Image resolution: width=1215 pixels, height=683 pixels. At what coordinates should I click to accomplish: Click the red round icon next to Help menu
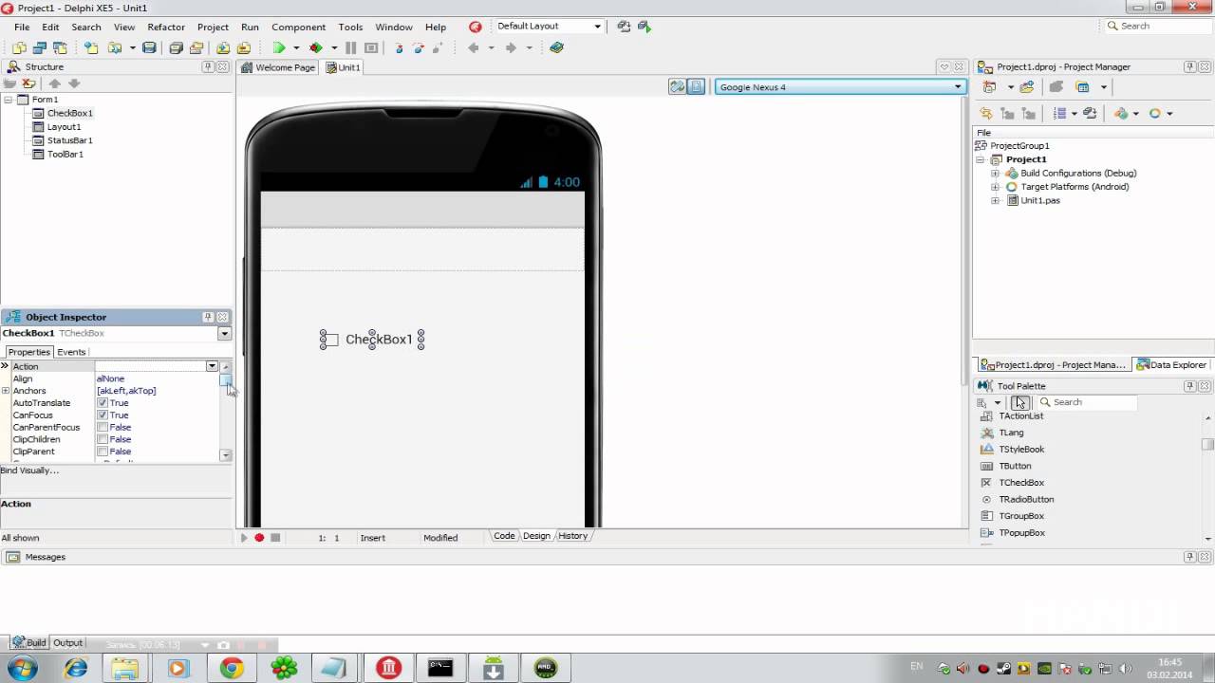coord(476,27)
